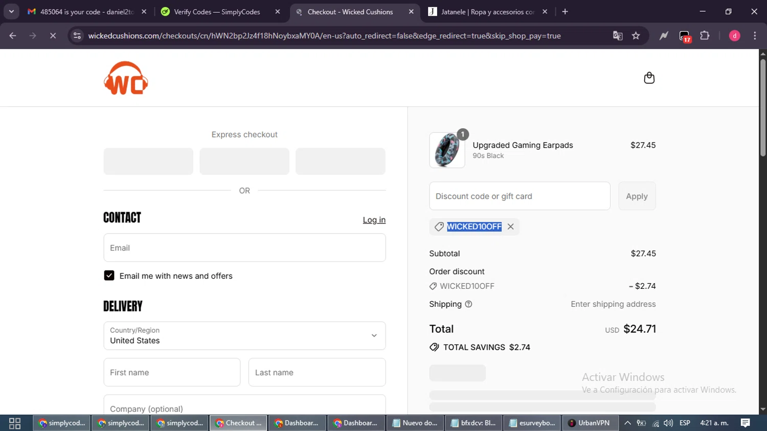Click the WICKED10OFF order discount text
Screen dimensions: 767x431
click(467, 286)
